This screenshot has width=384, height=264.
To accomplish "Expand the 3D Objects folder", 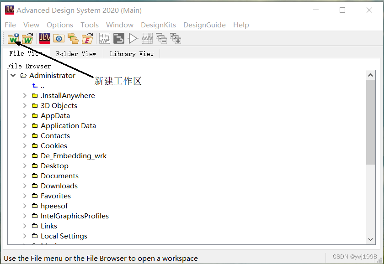I will (x=25, y=105).
